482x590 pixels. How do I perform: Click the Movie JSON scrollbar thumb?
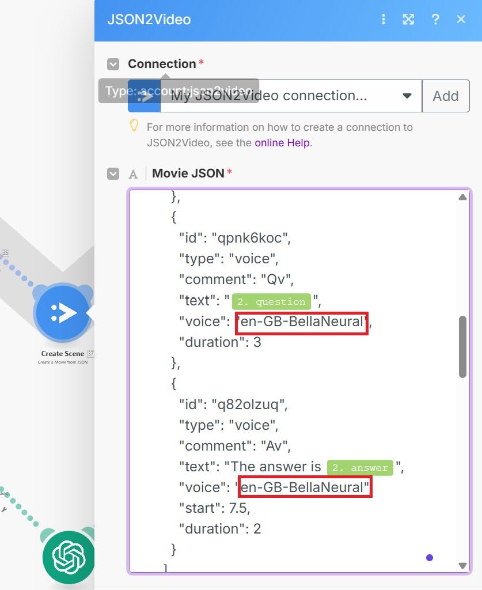coord(462,347)
